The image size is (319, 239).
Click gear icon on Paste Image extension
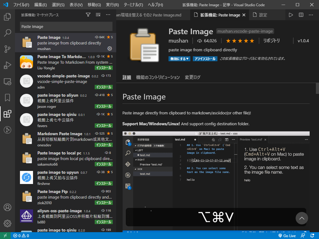point(110,48)
